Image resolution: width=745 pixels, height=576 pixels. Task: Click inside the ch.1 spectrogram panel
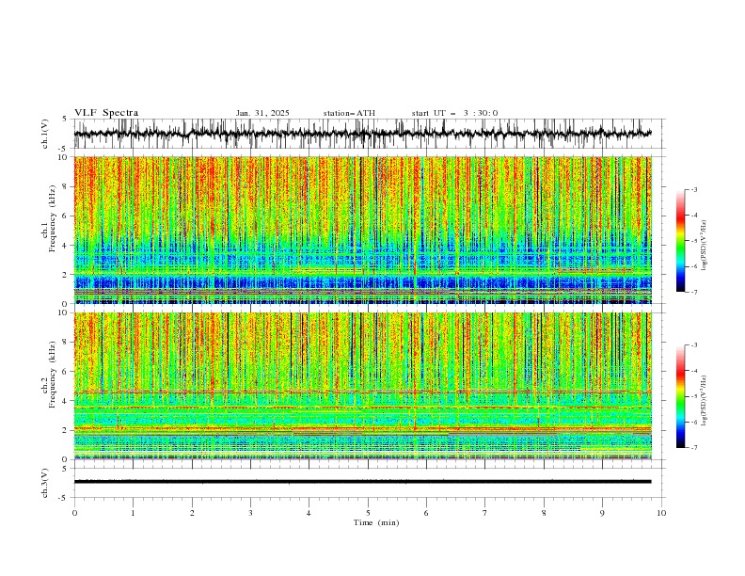[362, 230]
